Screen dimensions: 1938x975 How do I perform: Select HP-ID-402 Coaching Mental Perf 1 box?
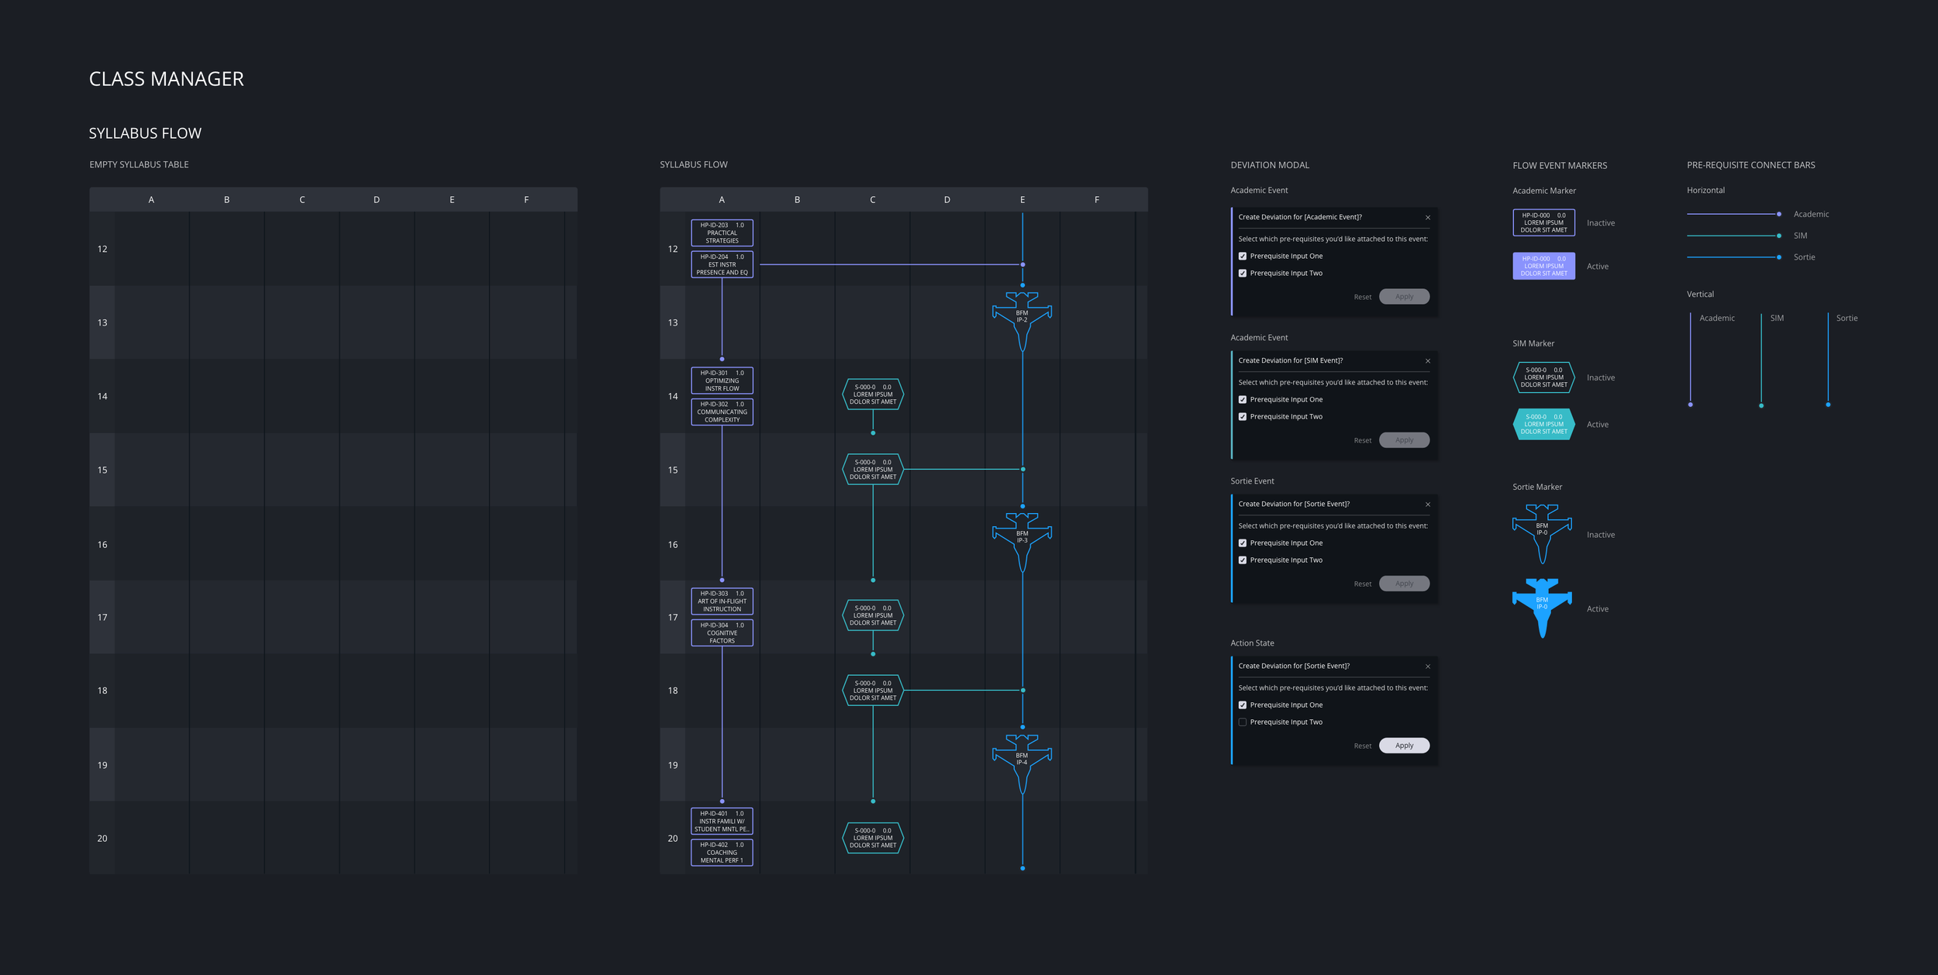coord(722,853)
